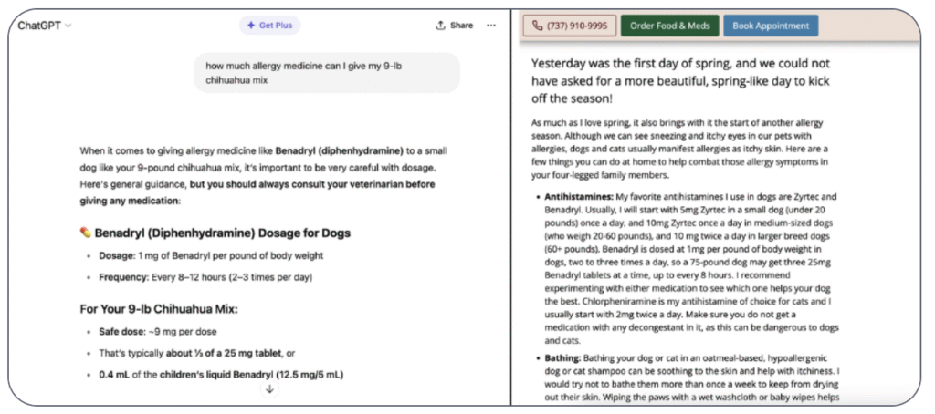Click the Get Plus button

pos(269,26)
